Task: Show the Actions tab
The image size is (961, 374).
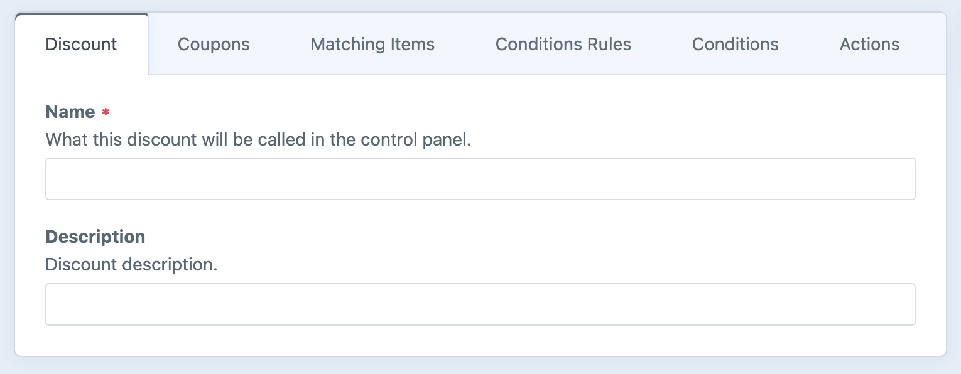Action: (869, 45)
